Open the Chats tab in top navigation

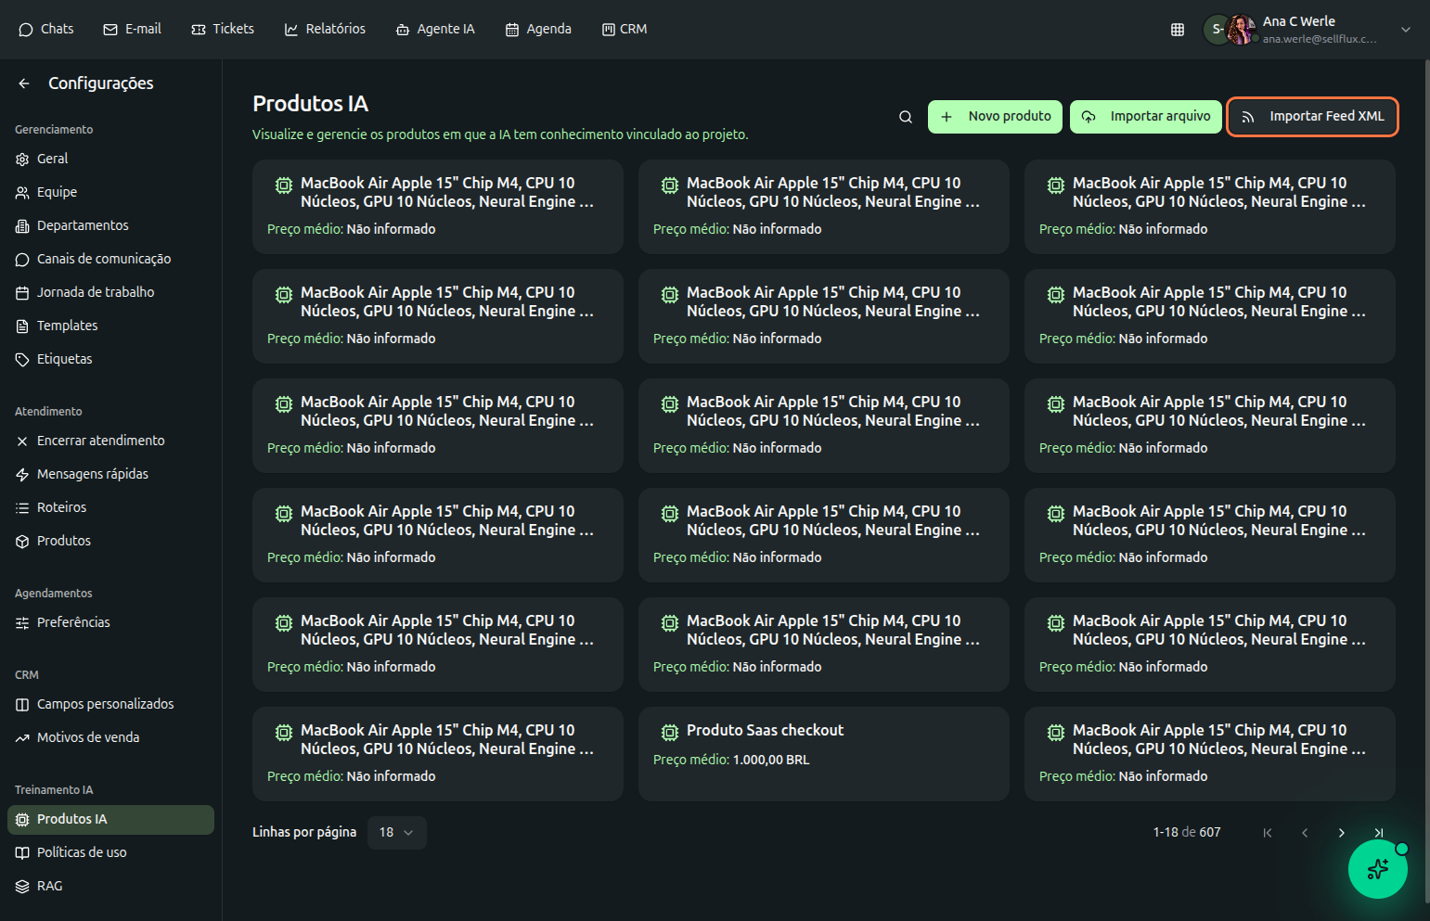(46, 30)
